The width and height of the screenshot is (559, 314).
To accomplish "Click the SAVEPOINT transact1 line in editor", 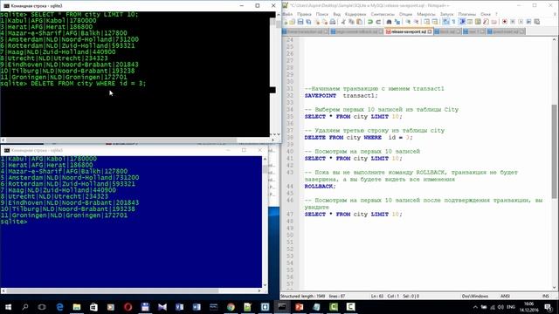I will pyautogui.click(x=342, y=96).
